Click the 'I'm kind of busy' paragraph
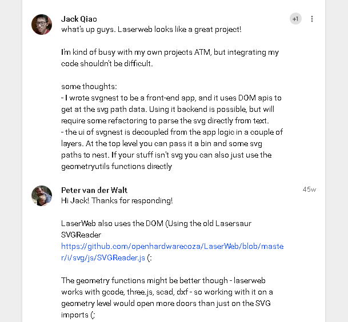Image resolution: width=348 pixels, height=322 pixels. click(x=170, y=58)
